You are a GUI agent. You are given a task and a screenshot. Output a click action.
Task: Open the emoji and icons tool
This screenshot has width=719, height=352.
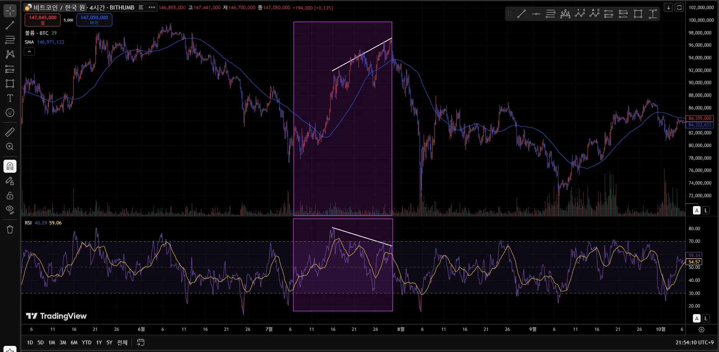10,113
